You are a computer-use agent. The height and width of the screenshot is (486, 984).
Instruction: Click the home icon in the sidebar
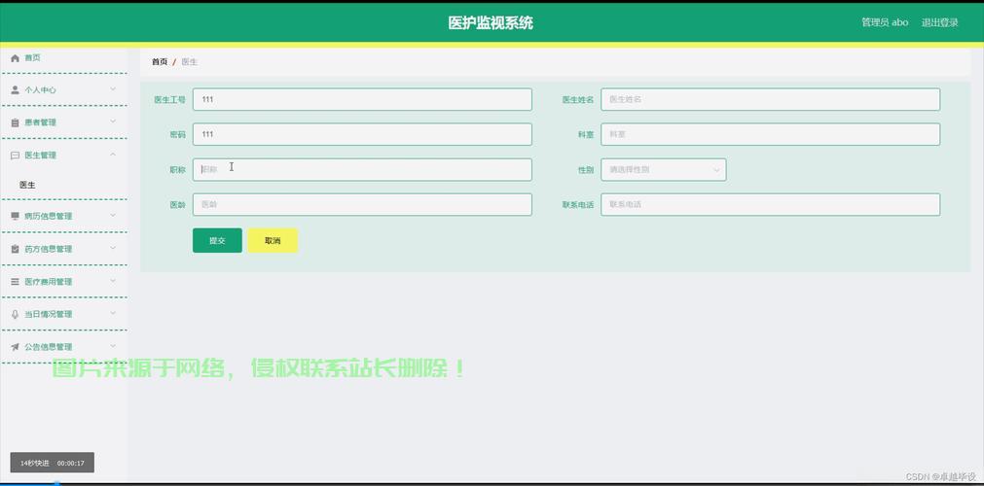[x=15, y=57]
